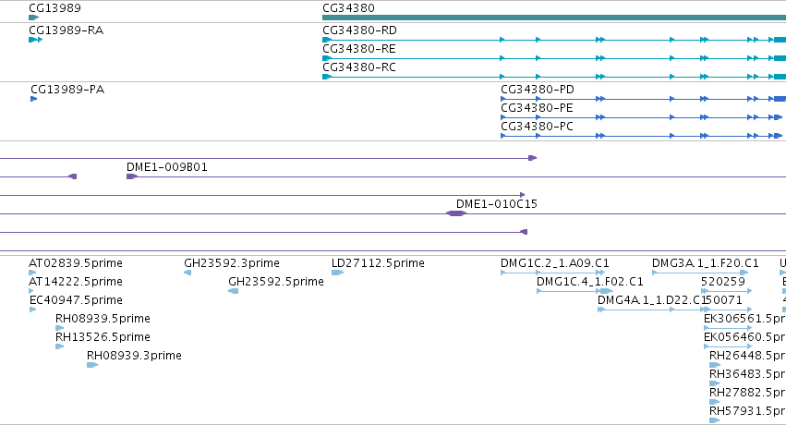Click the CG13989-RA transcript label
The width and height of the screenshot is (786, 425).
pyautogui.click(x=67, y=30)
